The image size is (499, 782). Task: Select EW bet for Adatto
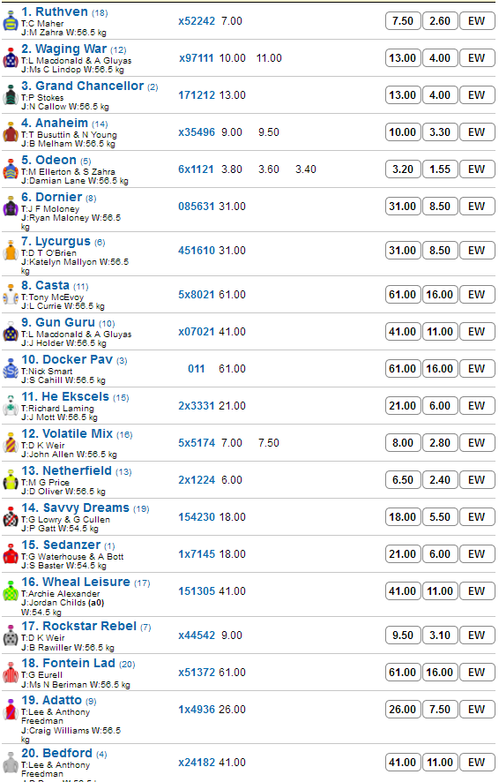tap(477, 710)
